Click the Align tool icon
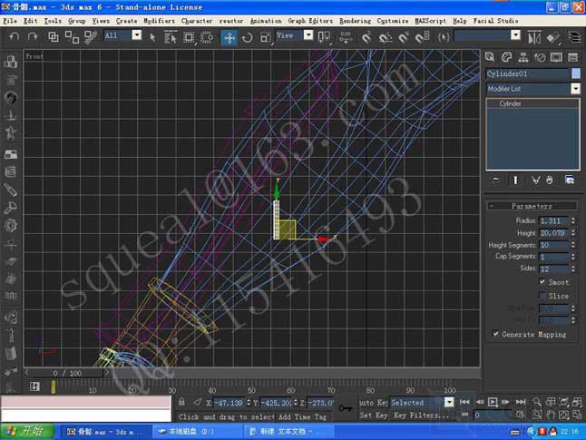Screen dimensions: 586x440 (x=552, y=37)
